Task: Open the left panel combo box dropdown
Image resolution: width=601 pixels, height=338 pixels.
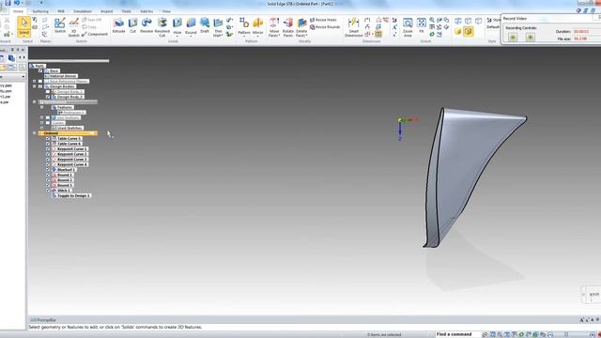Action: click(x=23, y=77)
